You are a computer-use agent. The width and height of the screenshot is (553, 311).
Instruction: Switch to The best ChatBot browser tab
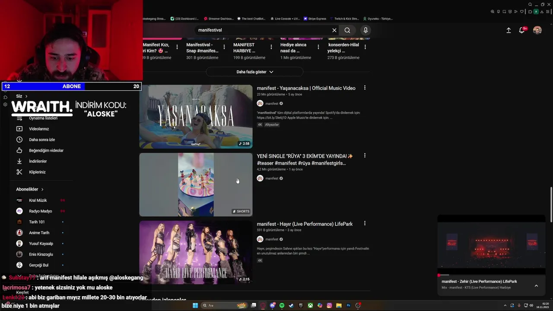[x=251, y=19]
